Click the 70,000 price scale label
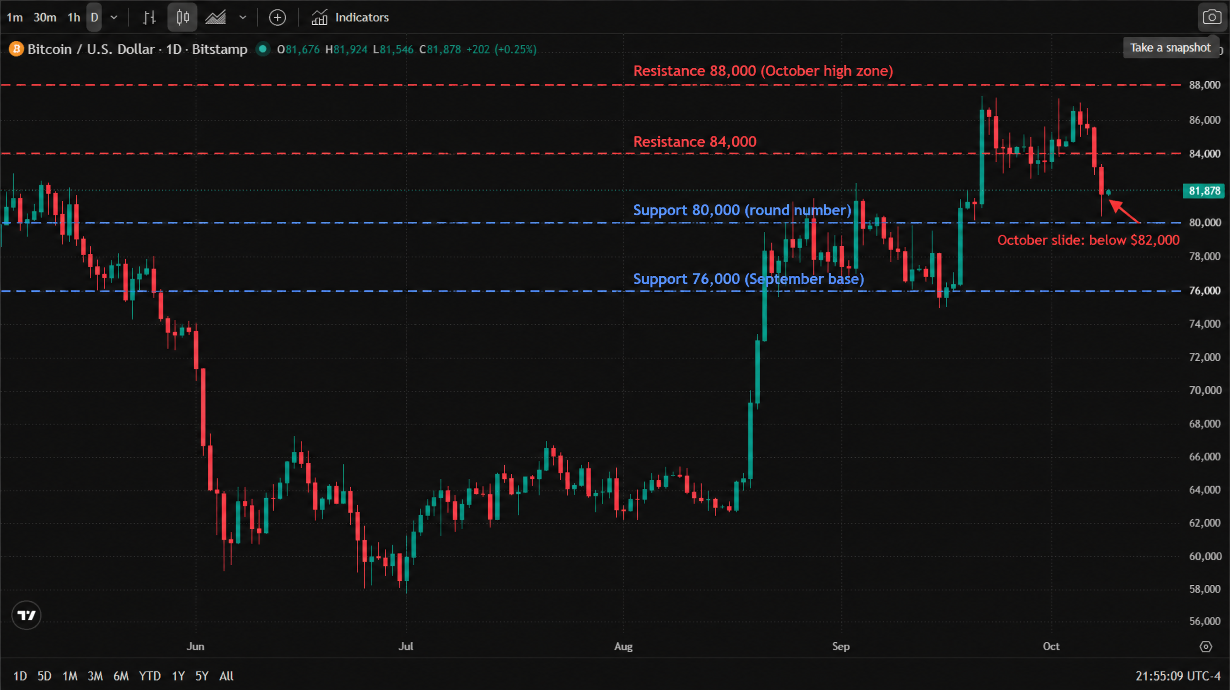Viewport: 1230px width, 690px height. 1204,390
